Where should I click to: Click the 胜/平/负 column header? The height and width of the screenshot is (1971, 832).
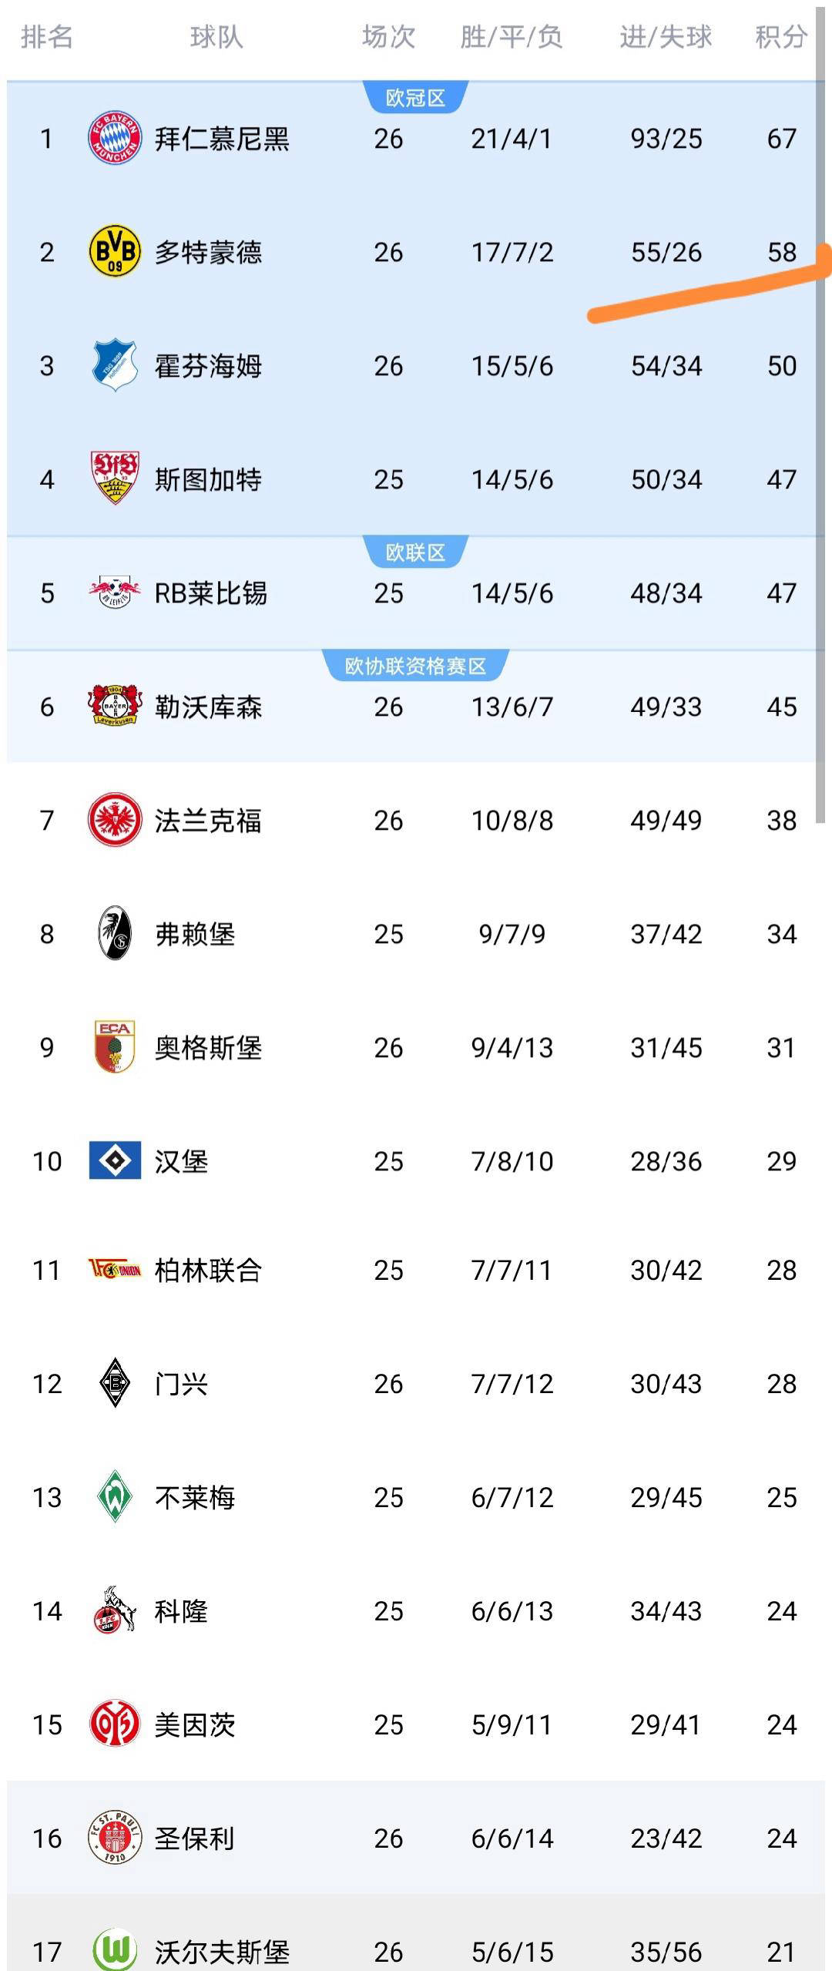click(512, 37)
